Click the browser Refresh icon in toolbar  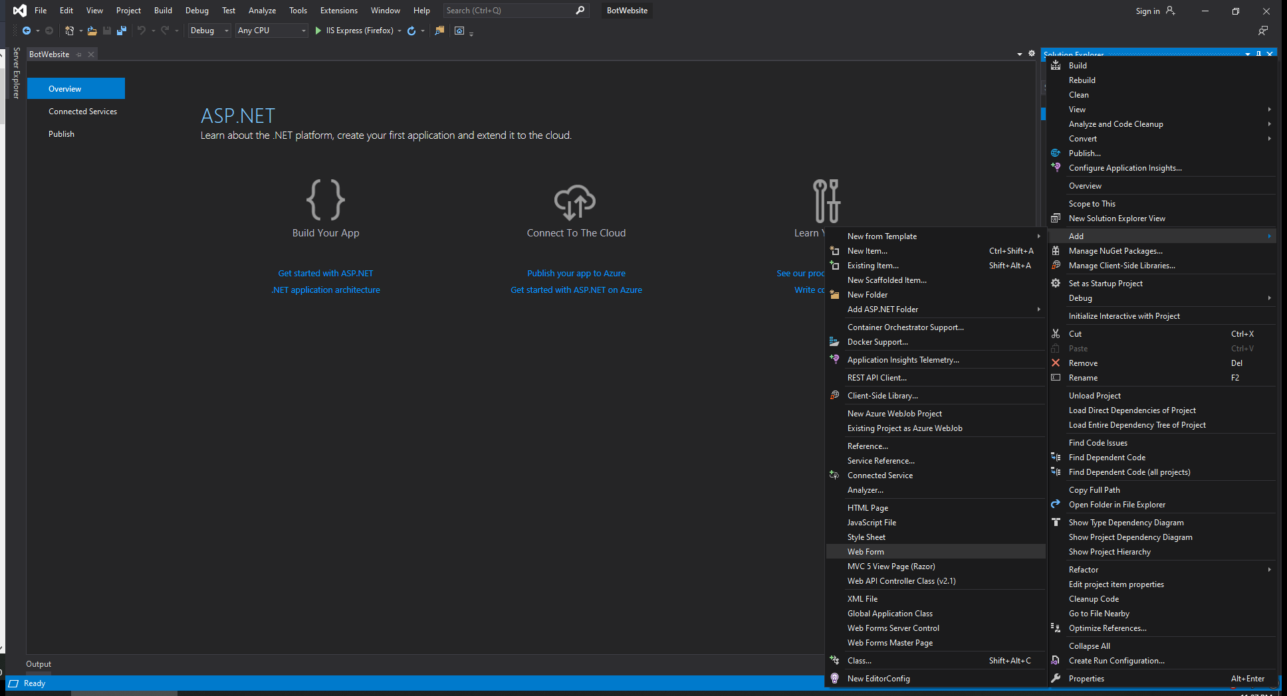coord(411,31)
